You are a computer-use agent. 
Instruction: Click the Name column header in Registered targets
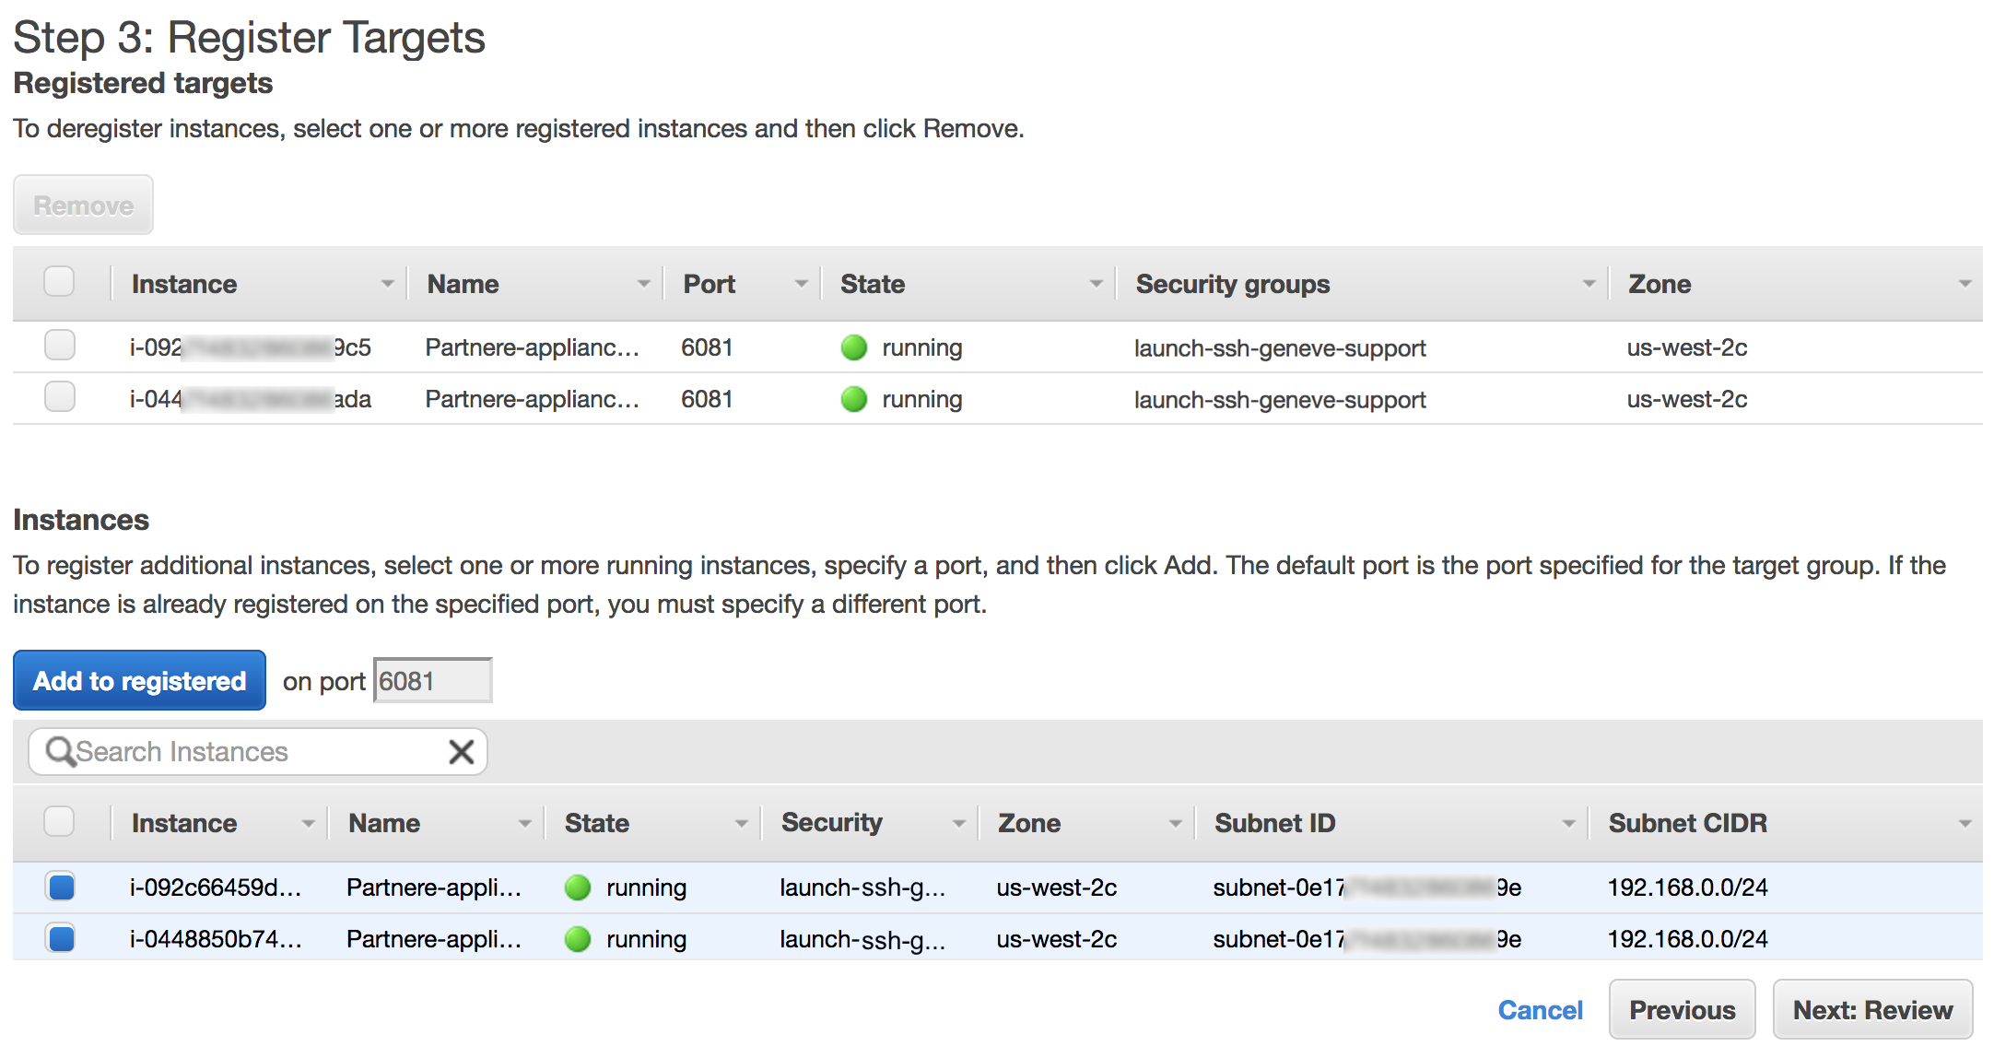click(x=463, y=284)
